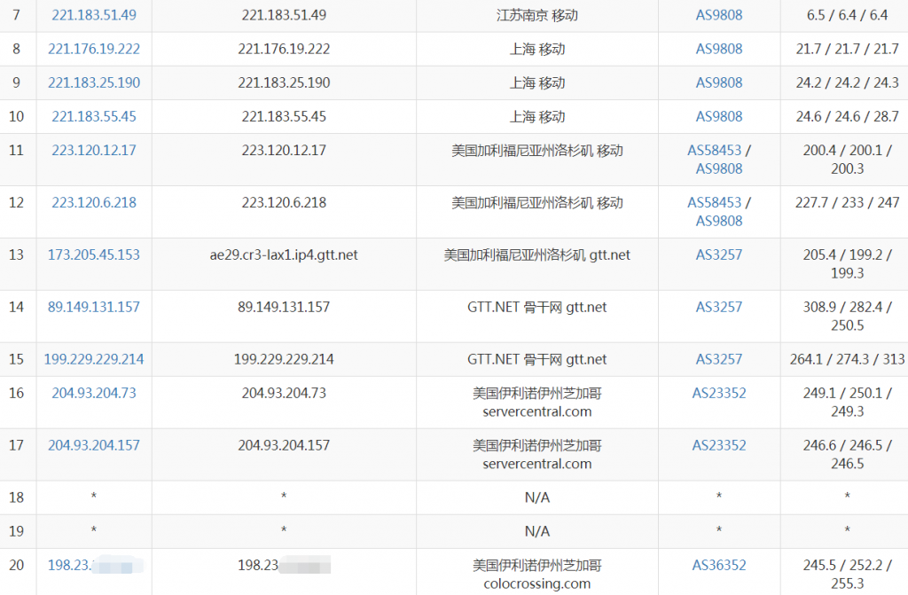
Task: Click the blue 204.93.204.157 link in hop 17
Action: pos(93,445)
